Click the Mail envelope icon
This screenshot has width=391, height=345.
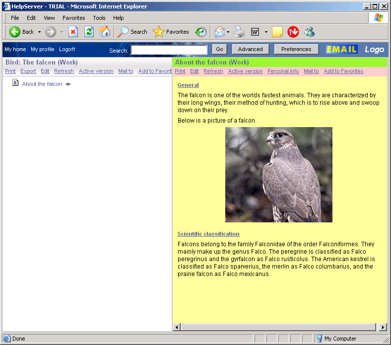click(x=220, y=32)
